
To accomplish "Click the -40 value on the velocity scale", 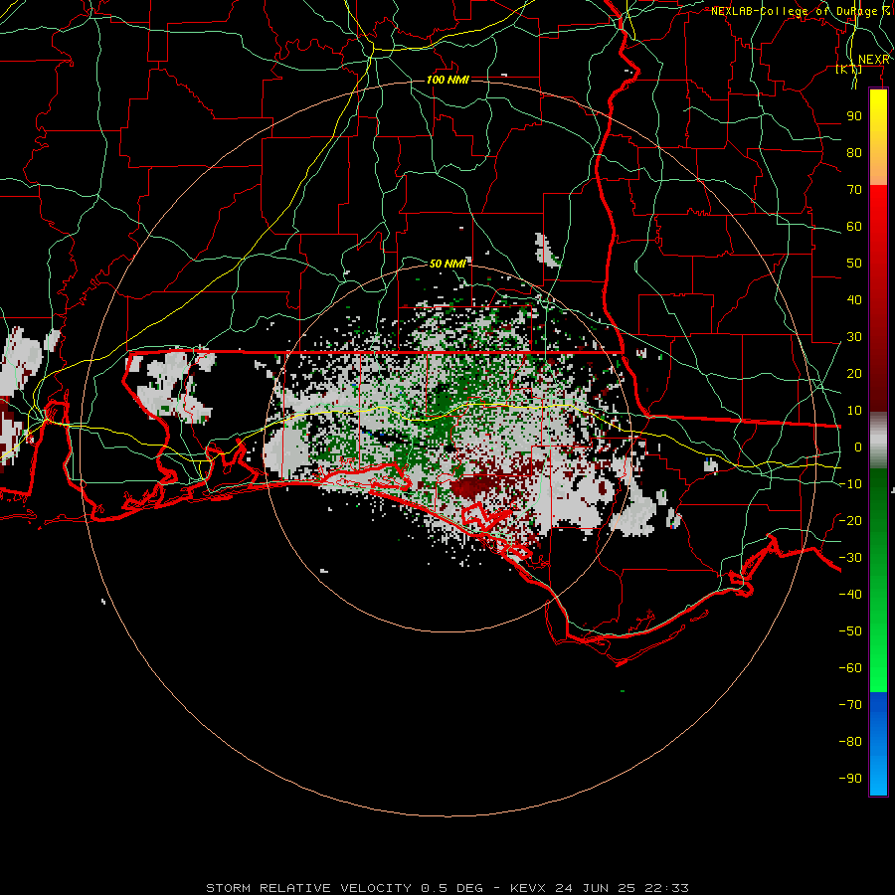I will coord(850,595).
